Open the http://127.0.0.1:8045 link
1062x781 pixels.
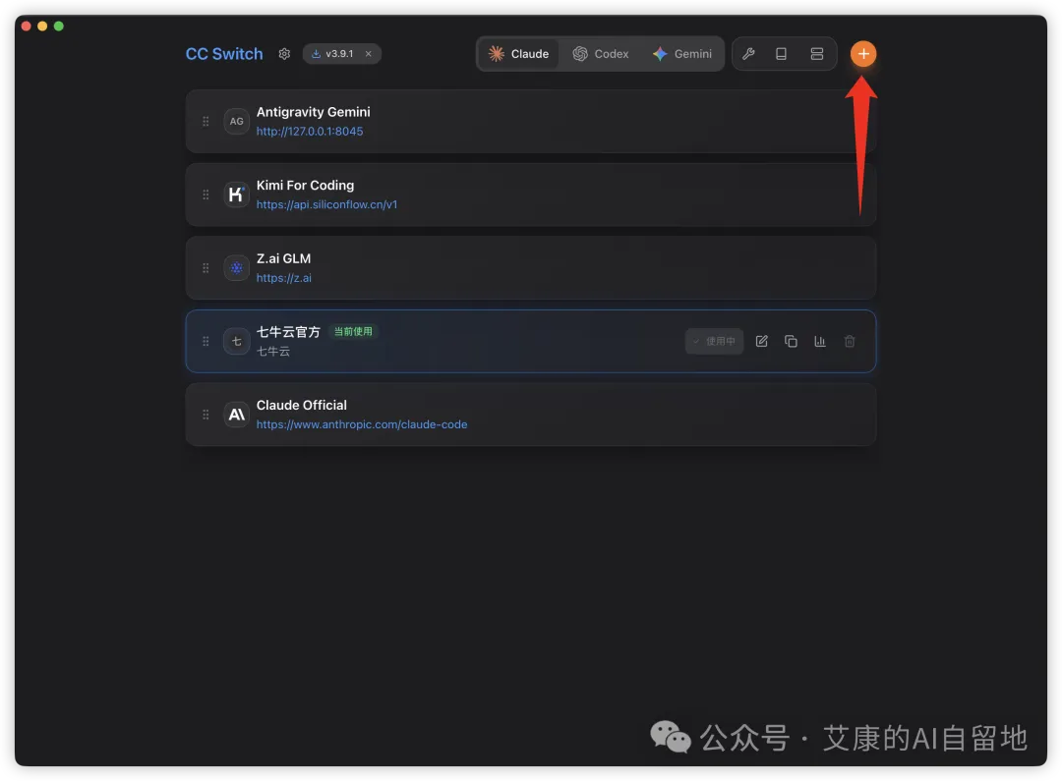[x=310, y=132]
